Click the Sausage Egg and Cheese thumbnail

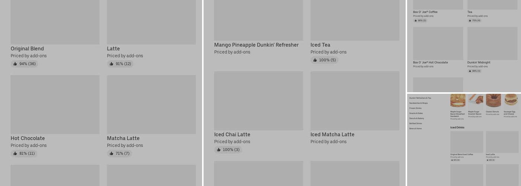pyautogui.click(x=511, y=100)
